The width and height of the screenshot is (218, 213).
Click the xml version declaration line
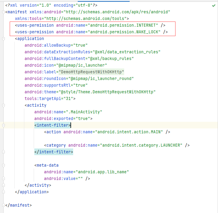[51, 5]
